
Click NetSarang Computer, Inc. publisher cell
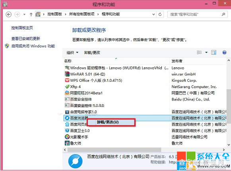coord(194,86)
